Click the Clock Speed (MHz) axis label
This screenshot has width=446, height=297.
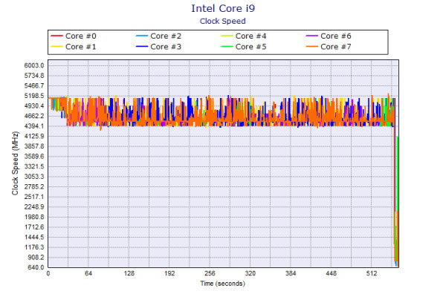coord(15,163)
